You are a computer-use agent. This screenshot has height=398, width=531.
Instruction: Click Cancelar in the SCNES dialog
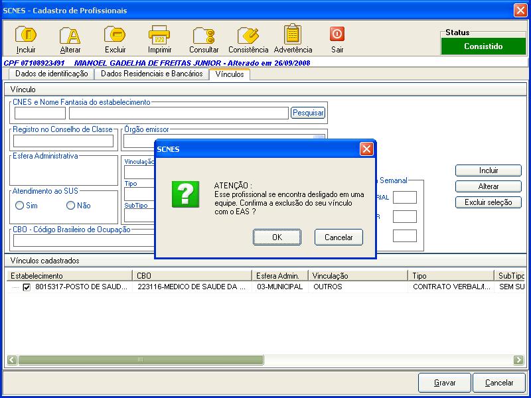click(x=339, y=237)
